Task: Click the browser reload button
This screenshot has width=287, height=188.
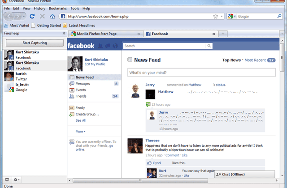Action: pyautogui.click(x=32, y=17)
